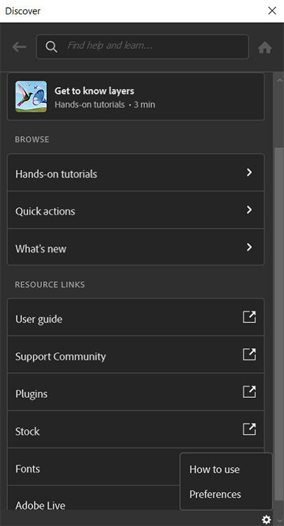This screenshot has height=526, width=284.
Task: Open the settings gear icon
Action: [x=266, y=520]
